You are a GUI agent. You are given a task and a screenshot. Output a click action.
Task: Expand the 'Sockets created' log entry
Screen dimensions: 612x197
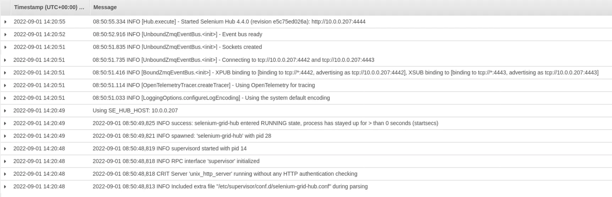coord(5,47)
